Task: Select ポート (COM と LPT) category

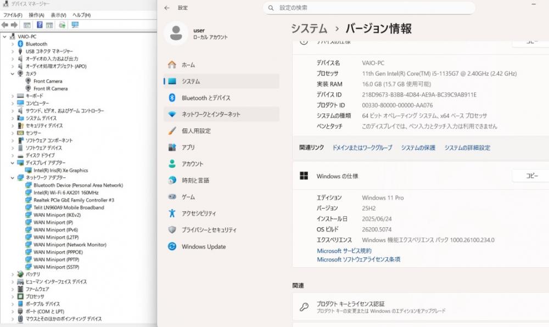Action: (x=45, y=311)
